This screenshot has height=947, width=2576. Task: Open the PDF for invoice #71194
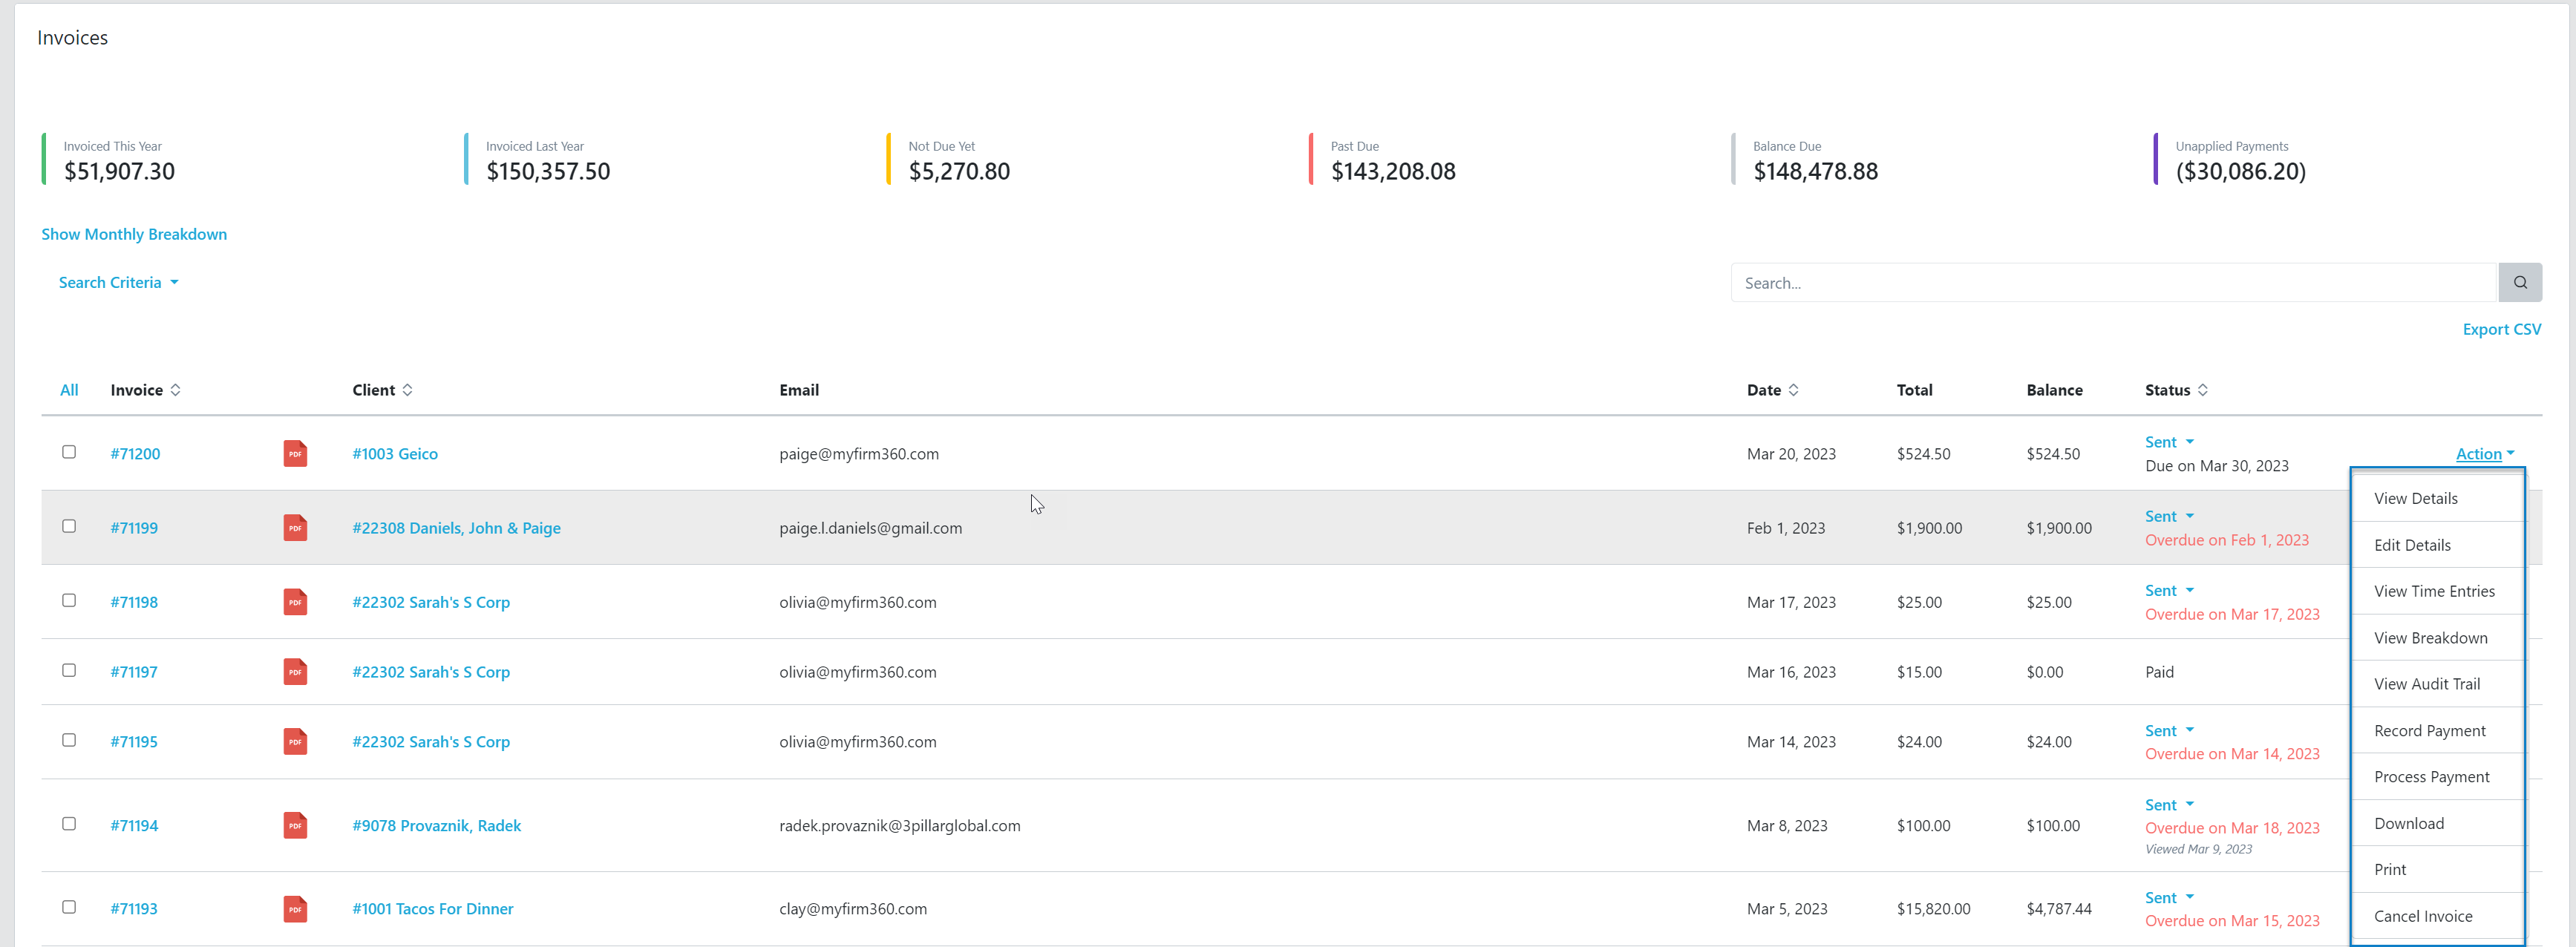(295, 825)
